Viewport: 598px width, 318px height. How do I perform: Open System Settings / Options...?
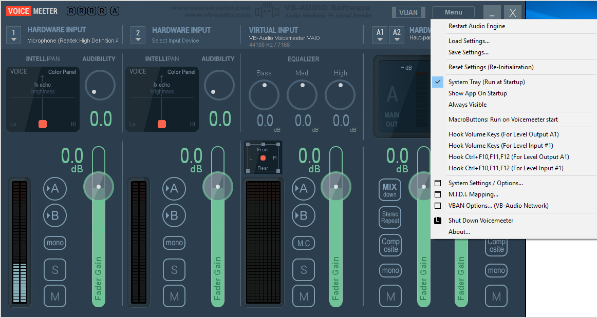tap(485, 183)
